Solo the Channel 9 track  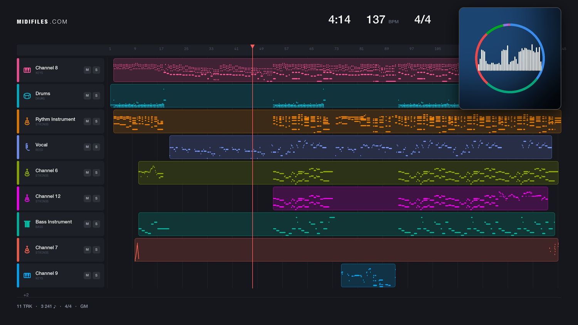pos(96,275)
